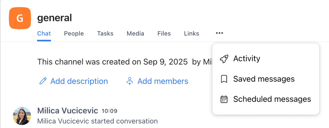
Task: Click the pencil icon next to Add description
Action: tap(43, 81)
